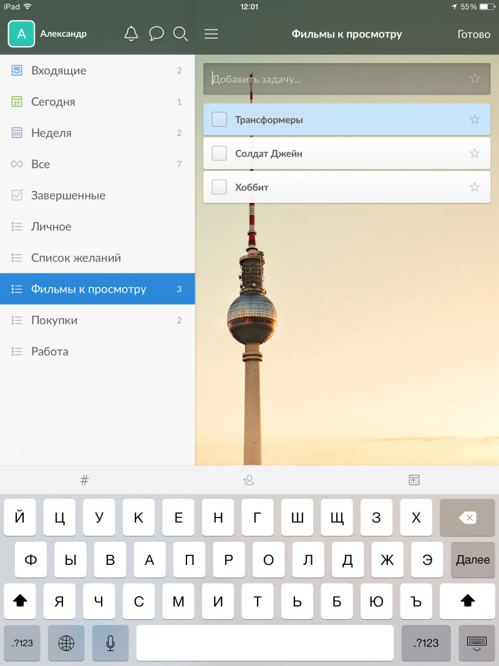499x666 pixels.
Task: Tap the search magnifier icon
Action: click(x=180, y=34)
